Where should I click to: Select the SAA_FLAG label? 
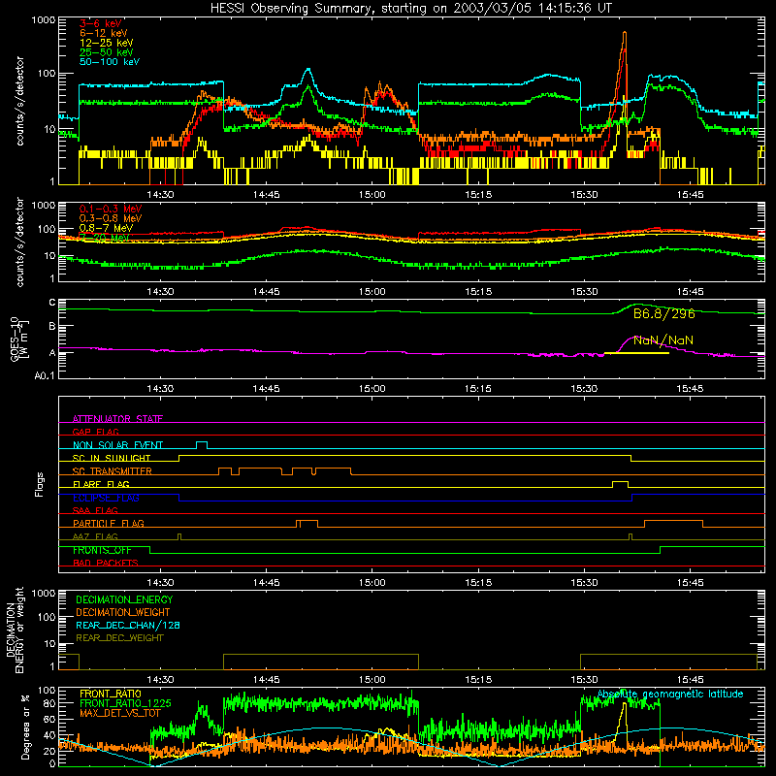95,510
